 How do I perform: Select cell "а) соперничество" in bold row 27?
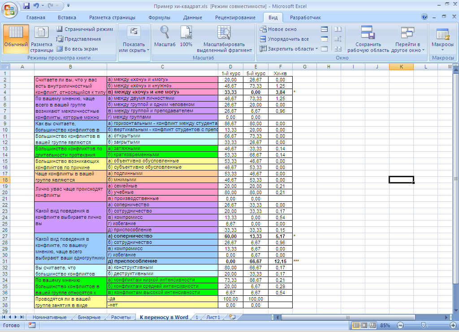[x=162, y=236]
